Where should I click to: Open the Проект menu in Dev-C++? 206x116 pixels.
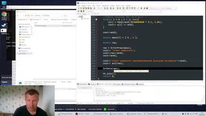click(98, 6)
